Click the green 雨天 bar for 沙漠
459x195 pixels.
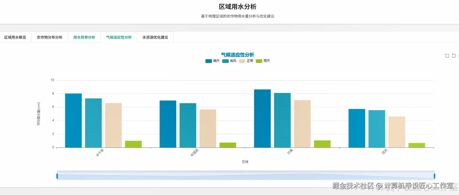pyautogui.click(x=322, y=144)
